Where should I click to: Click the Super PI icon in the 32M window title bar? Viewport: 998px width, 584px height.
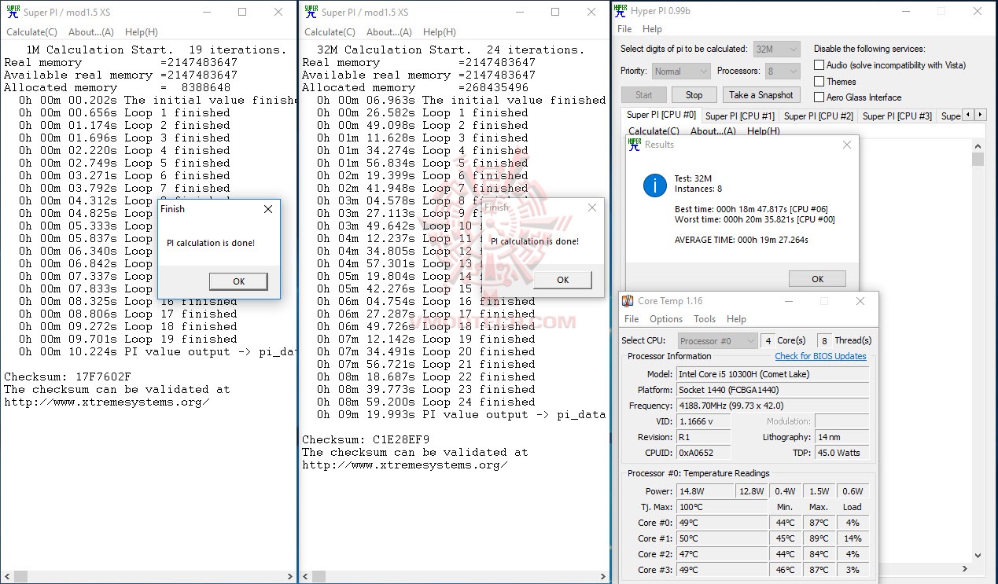pos(310,12)
